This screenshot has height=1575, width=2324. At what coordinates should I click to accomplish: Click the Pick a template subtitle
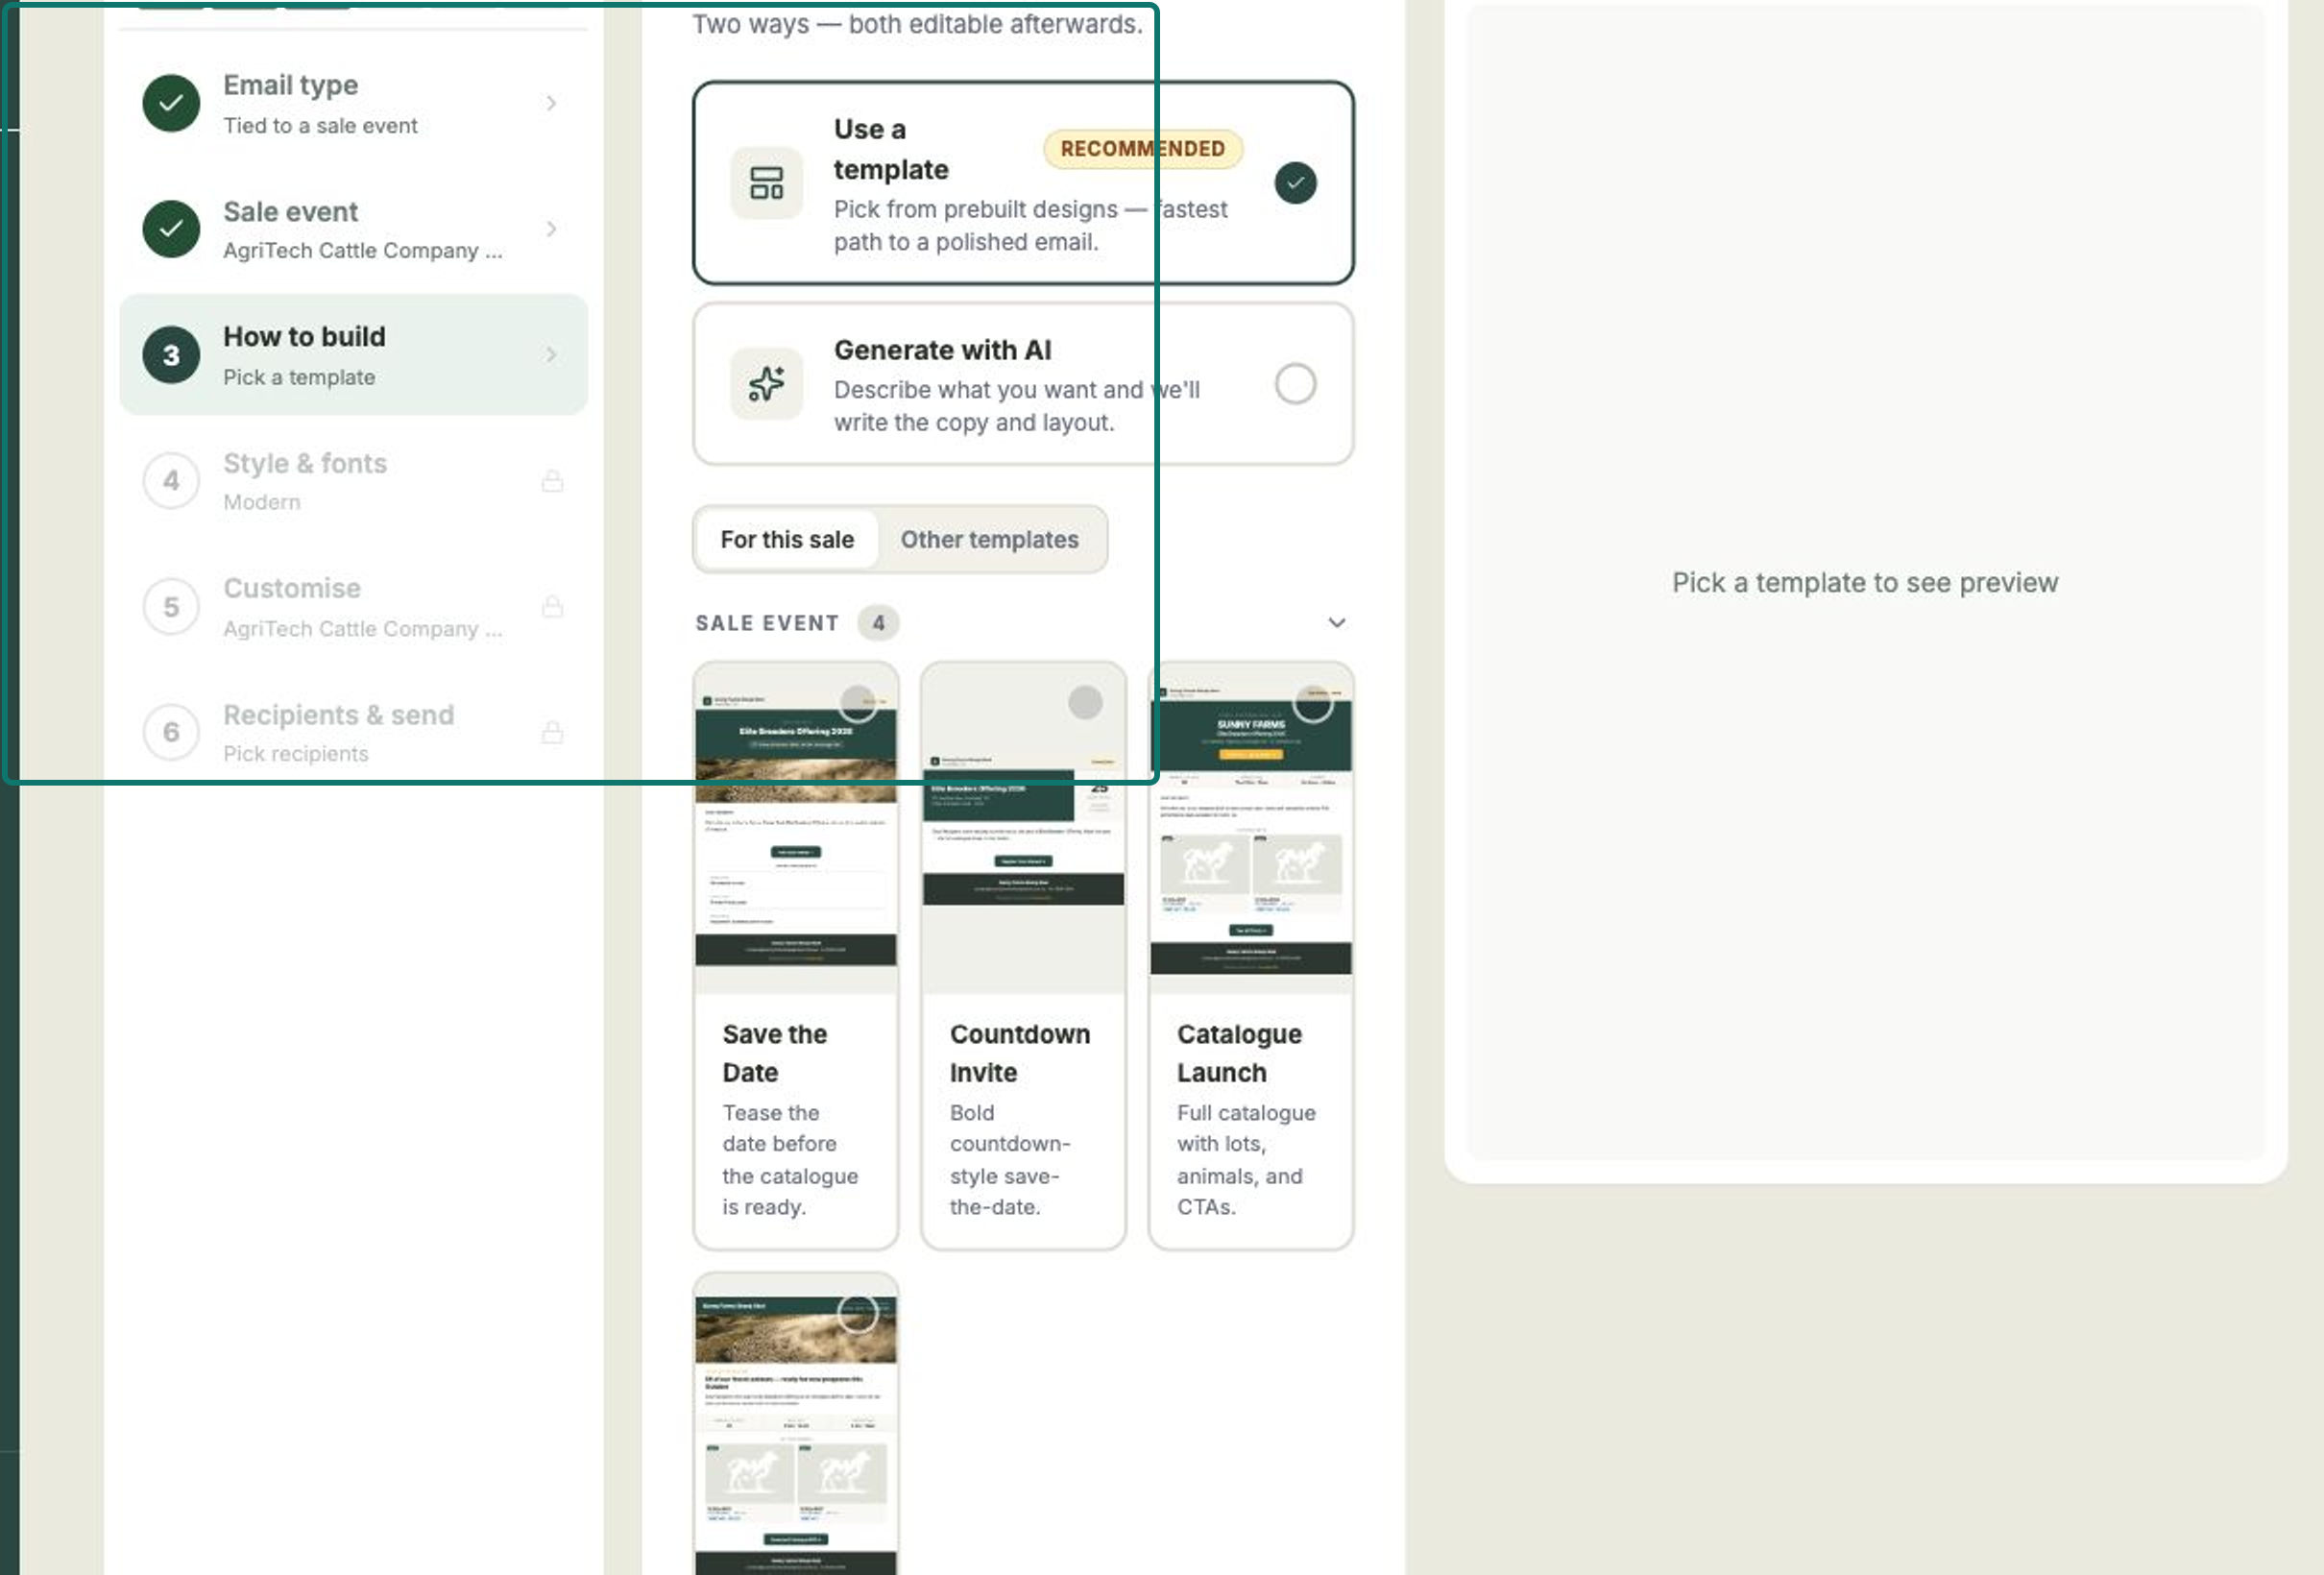click(x=299, y=378)
